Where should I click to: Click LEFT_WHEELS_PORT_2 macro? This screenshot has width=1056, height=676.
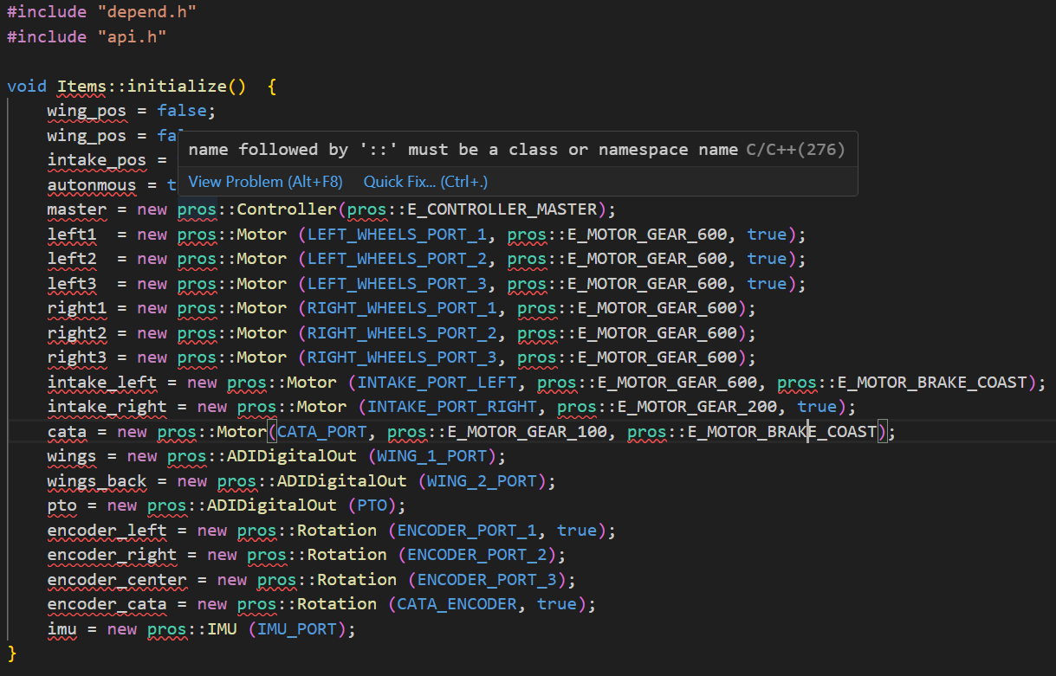pyautogui.click(x=398, y=259)
